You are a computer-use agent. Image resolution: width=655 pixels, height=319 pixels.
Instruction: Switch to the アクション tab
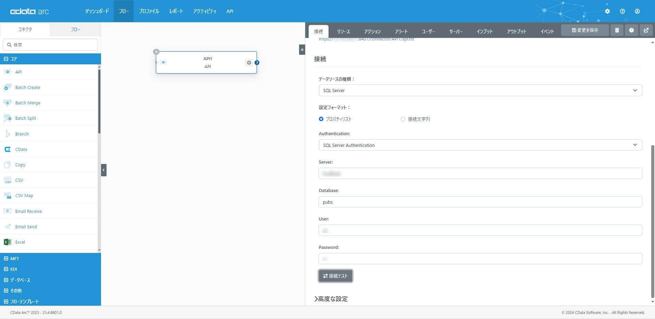click(x=372, y=31)
